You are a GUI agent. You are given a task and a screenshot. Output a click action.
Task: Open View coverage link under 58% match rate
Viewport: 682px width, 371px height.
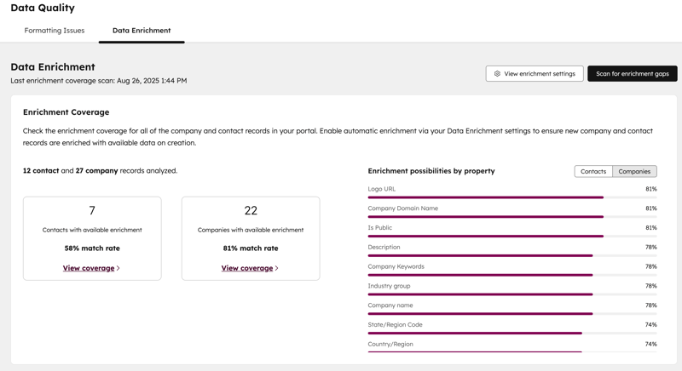[89, 268]
